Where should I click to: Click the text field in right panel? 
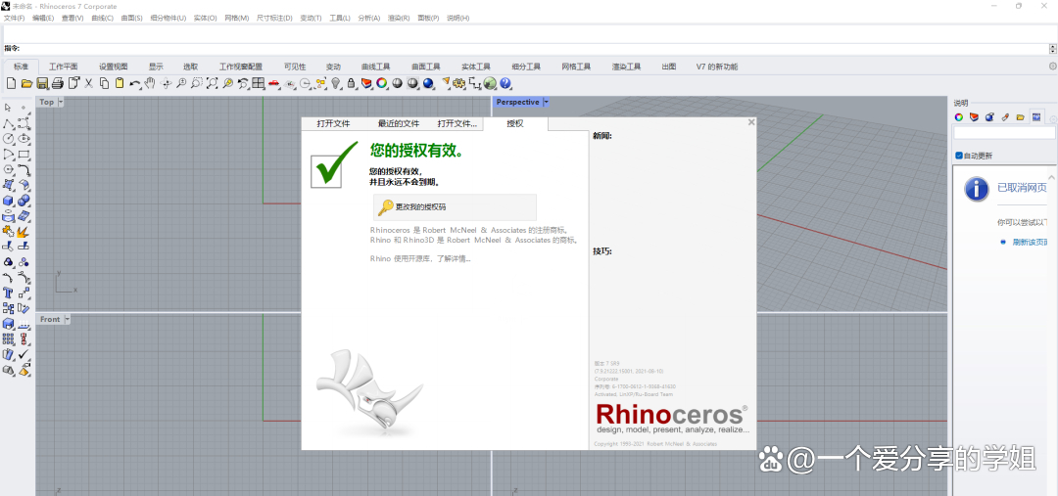point(1004,133)
